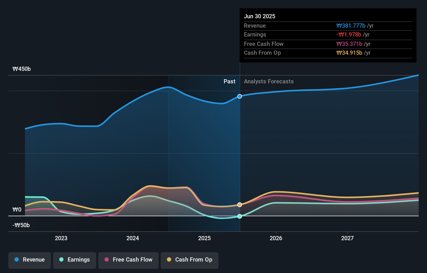Toggle the Cash From Op series visibility
The image size is (427, 273).
[190, 260]
